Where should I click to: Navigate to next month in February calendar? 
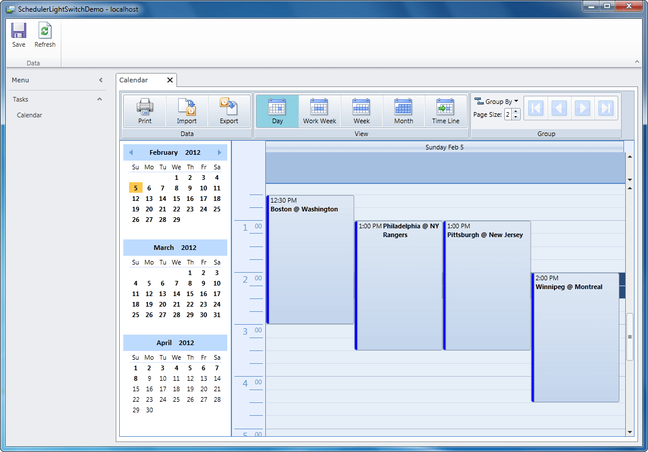(219, 152)
